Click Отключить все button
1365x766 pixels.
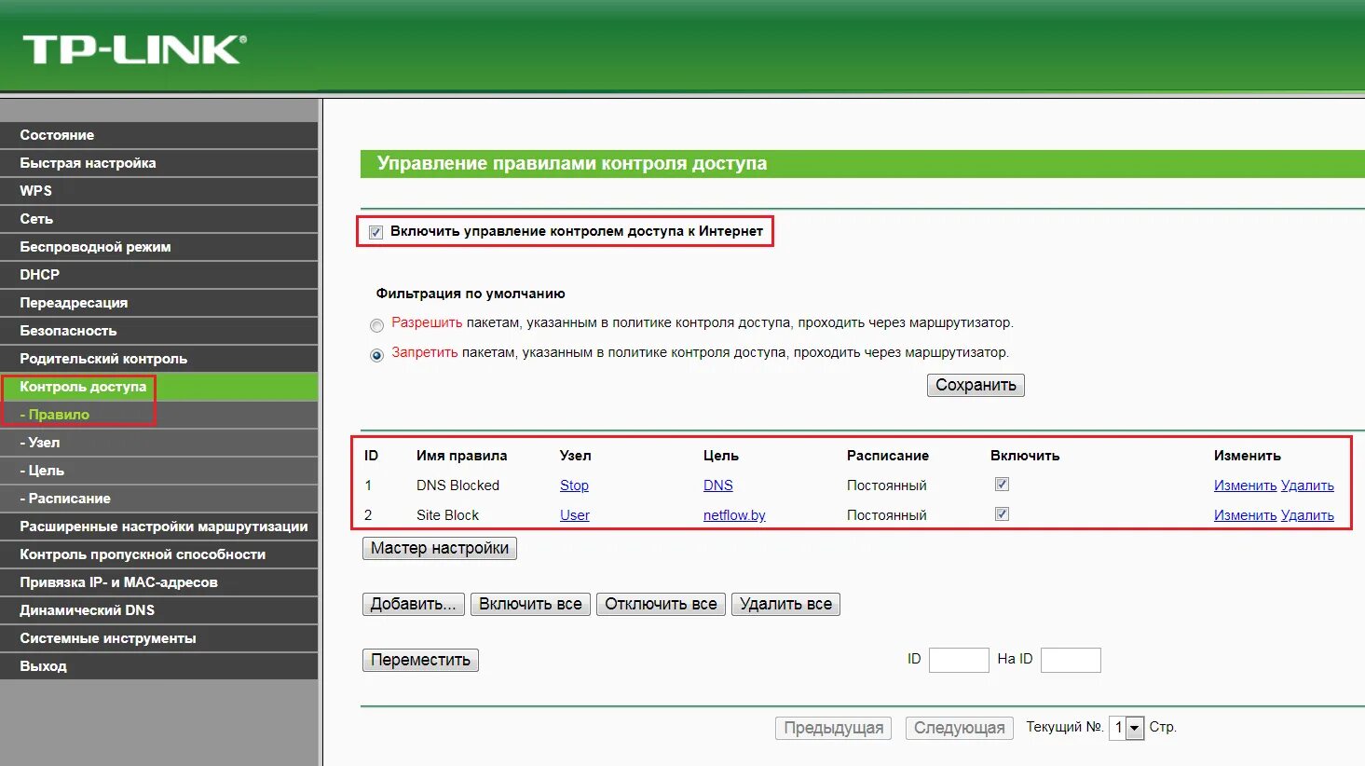coord(662,604)
